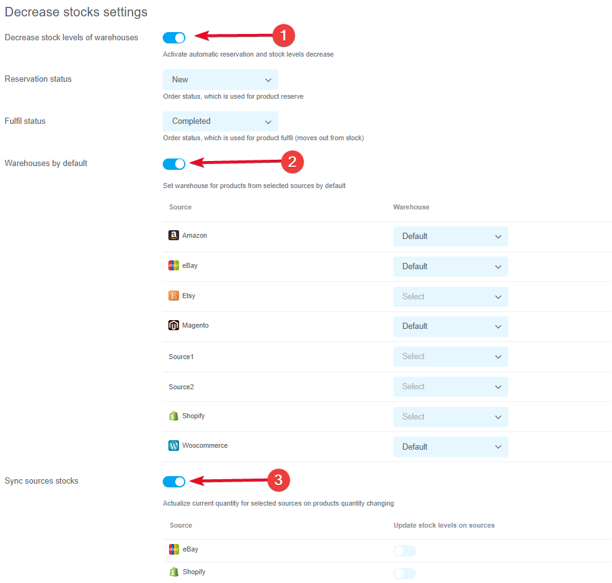Click 'Warehouses by default' label
Viewport: 612px width, 583px height.
pos(46,164)
